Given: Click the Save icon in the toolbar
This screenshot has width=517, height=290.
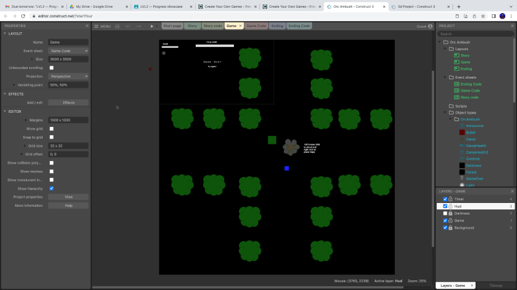Looking at the screenshot, I should click(116, 26).
